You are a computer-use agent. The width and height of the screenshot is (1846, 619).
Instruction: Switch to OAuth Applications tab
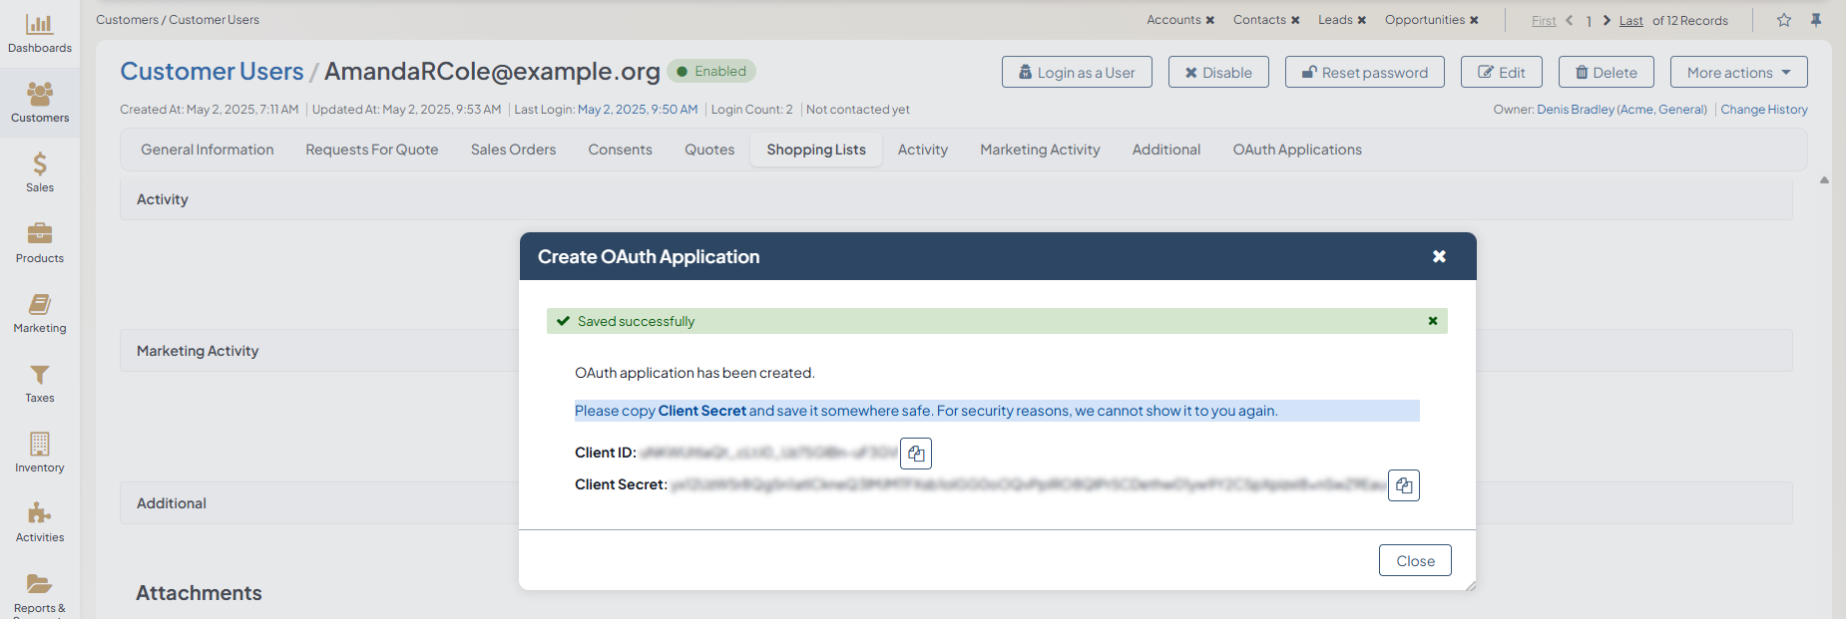pos(1296,150)
